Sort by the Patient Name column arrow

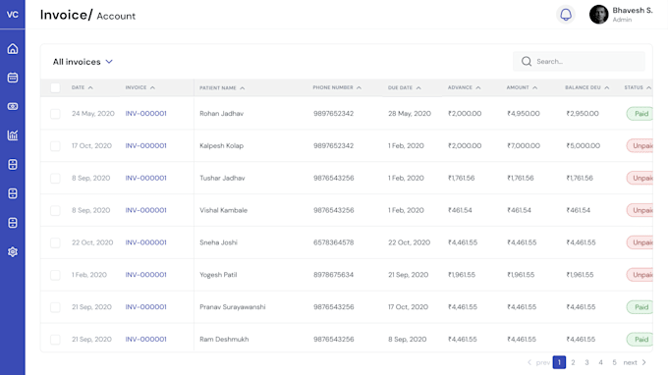(243, 88)
